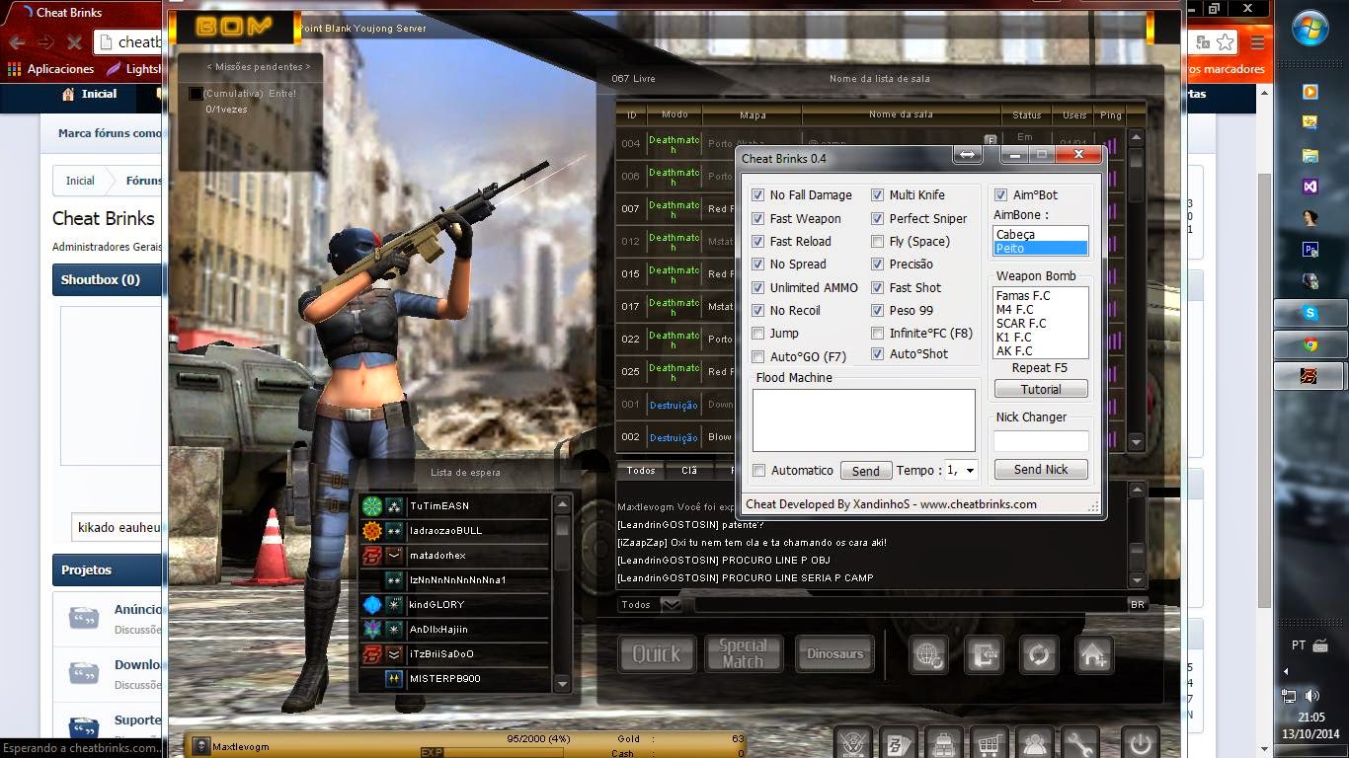Open the clan emblem icon in bottom bar
Image resolution: width=1349 pixels, height=758 pixels.
pyautogui.click(x=855, y=742)
